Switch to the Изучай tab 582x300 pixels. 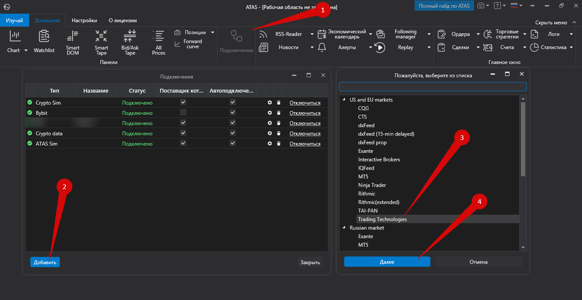coord(15,20)
